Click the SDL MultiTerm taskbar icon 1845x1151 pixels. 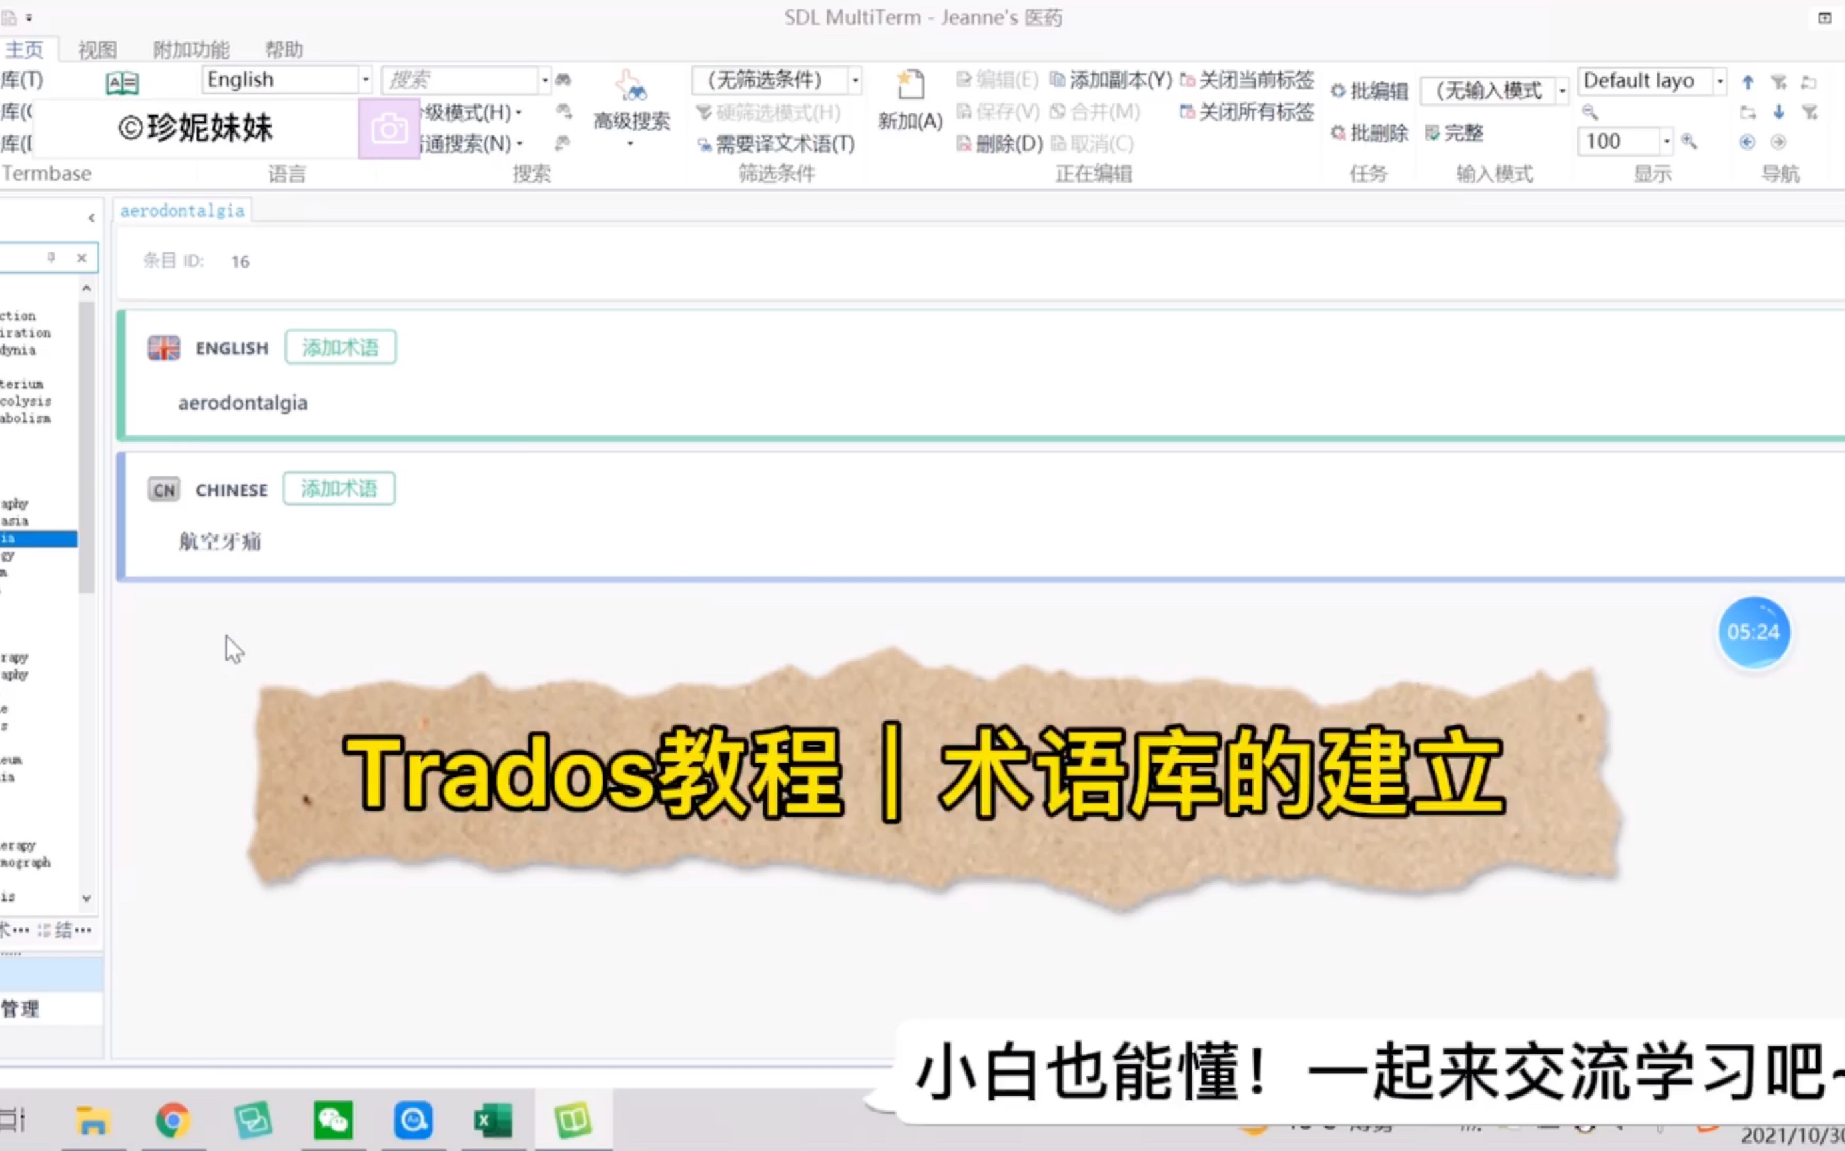pyautogui.click(x=572, y=1120)
